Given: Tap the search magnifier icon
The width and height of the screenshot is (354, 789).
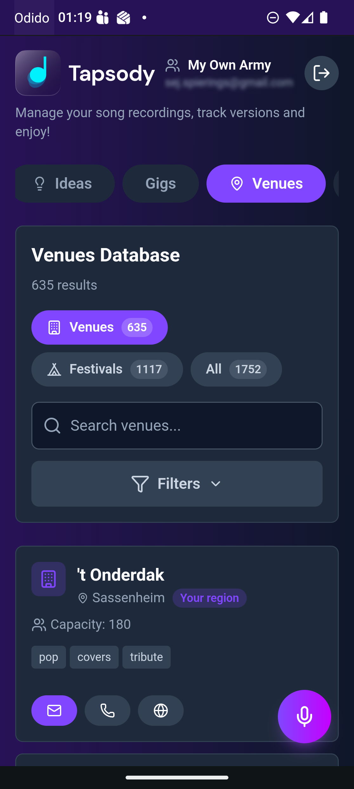Looking at the screenshot, I should point(52,425).
